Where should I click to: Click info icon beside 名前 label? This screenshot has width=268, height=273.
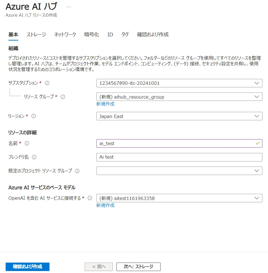tap(27, 143)
